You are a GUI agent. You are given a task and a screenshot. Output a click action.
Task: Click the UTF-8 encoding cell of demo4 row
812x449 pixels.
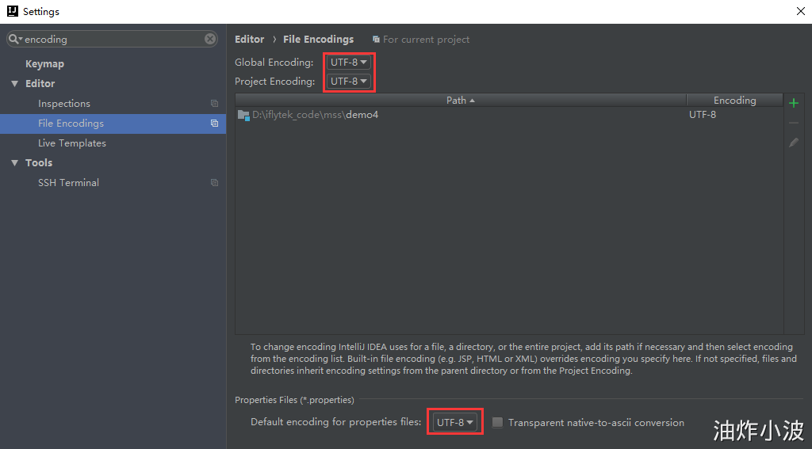click(703, 115)
